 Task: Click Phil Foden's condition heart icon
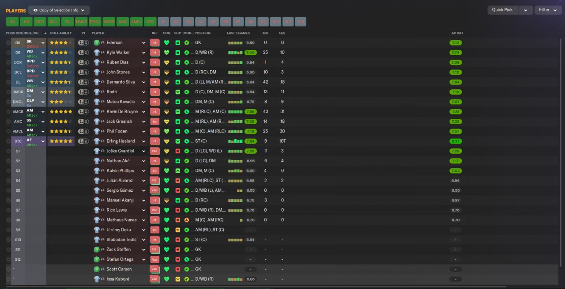(x=166, y=131)
